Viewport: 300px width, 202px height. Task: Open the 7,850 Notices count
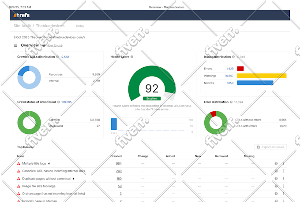coord(230,83)
